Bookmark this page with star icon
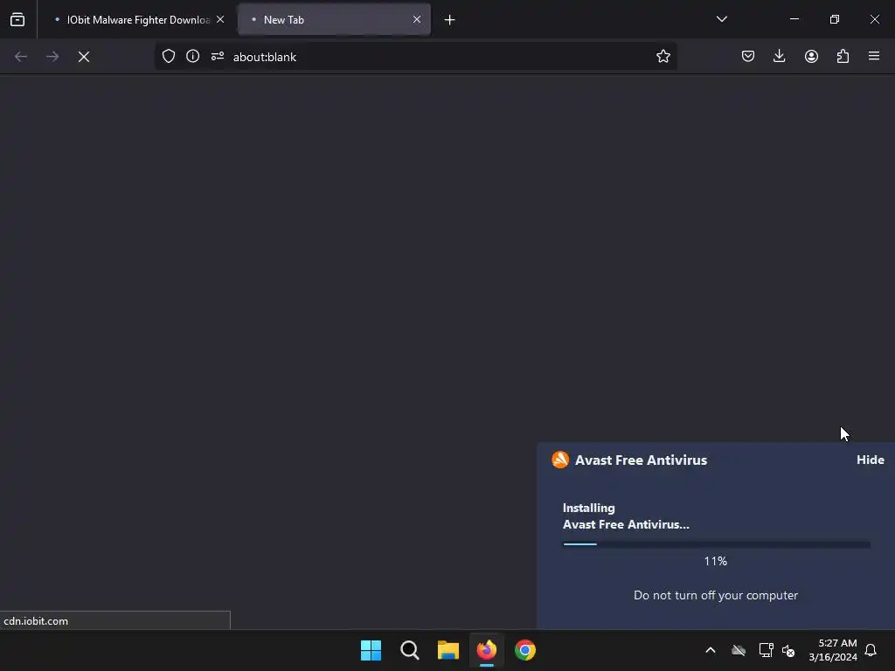Screen dimensions: 895x671 click(x=663, y=56)
